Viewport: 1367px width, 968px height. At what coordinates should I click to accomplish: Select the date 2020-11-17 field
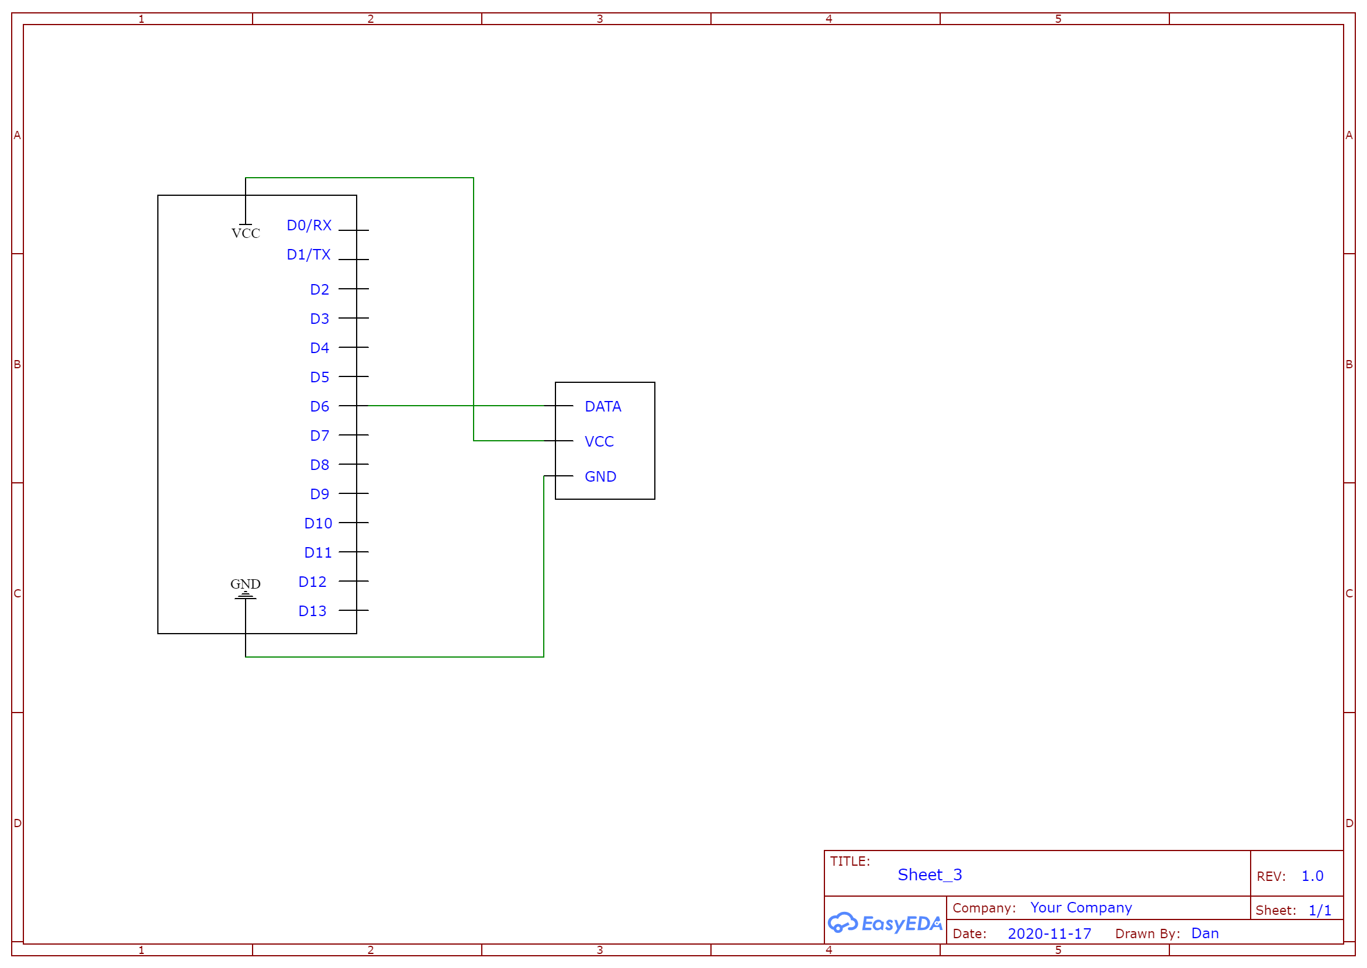(x=1049, y=934)
